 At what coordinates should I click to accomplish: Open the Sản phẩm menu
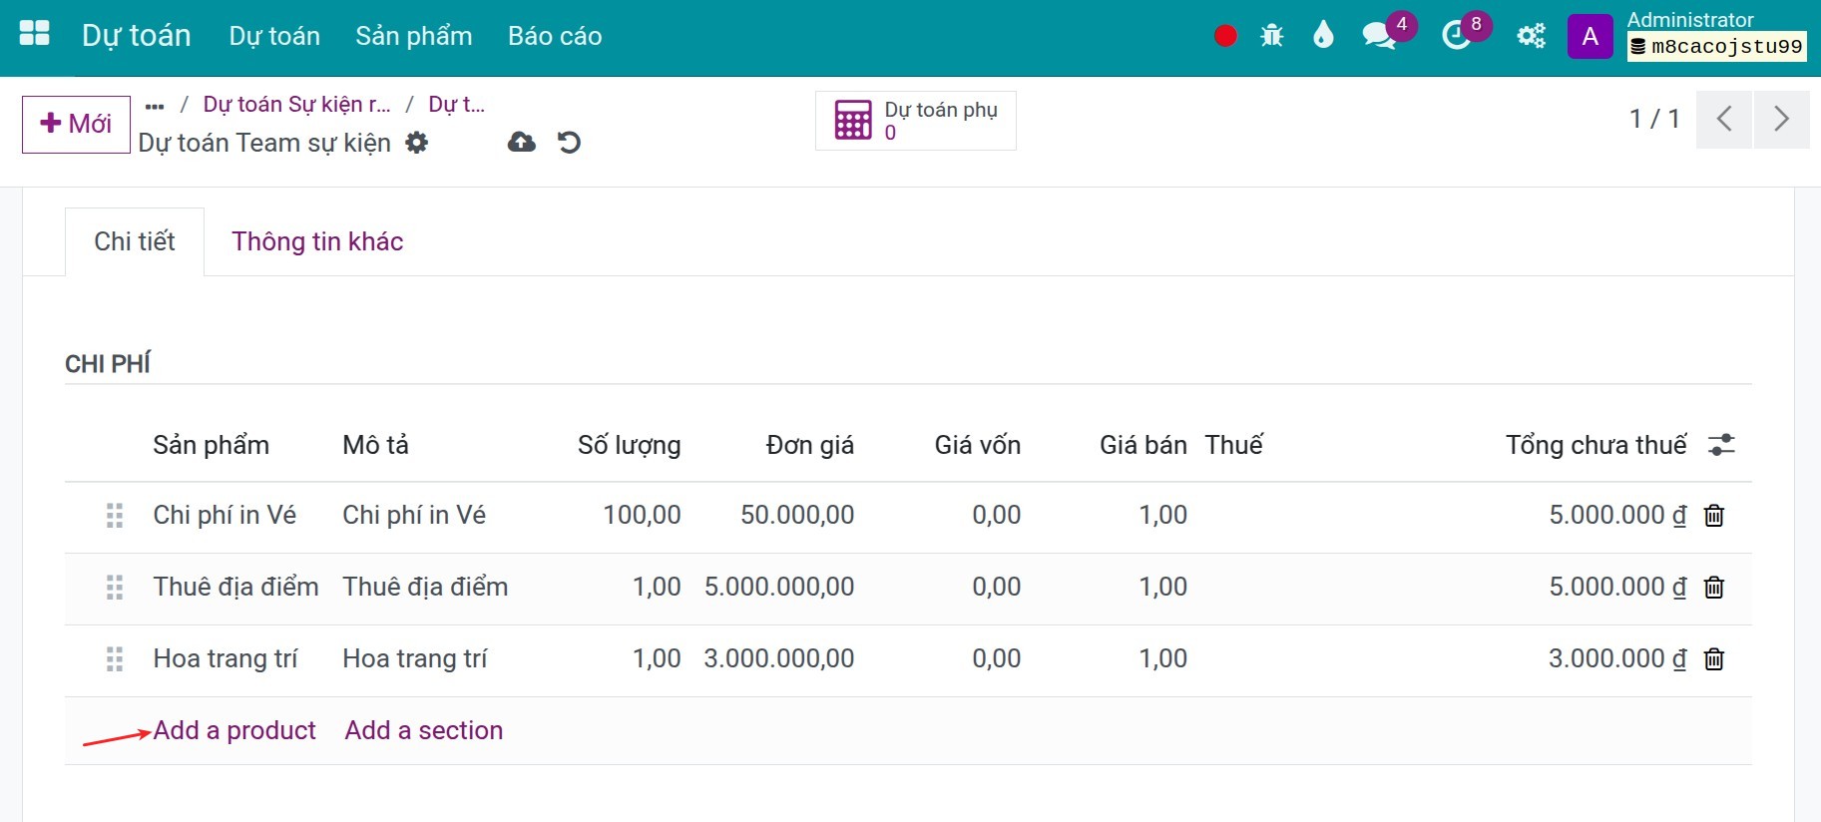(414, 36)
